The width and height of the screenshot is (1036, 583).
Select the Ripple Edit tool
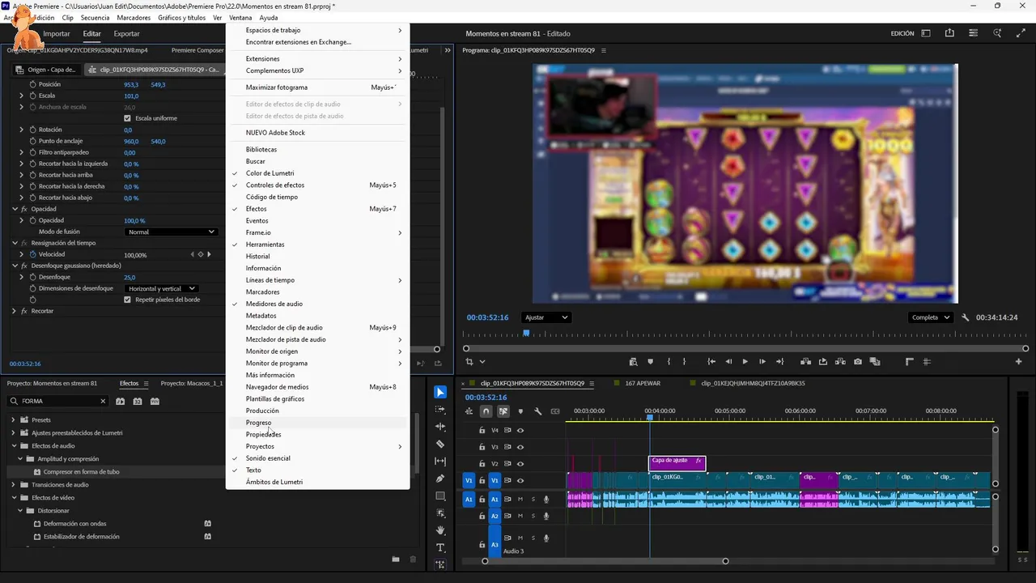point(440,427)
